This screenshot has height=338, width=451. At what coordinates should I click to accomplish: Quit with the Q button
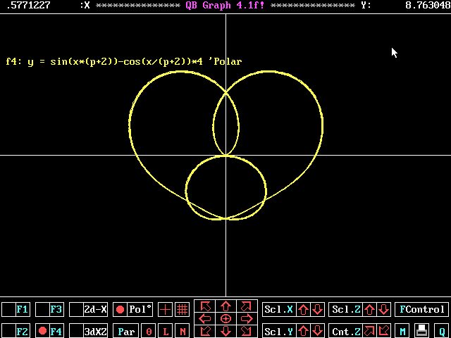442,331
